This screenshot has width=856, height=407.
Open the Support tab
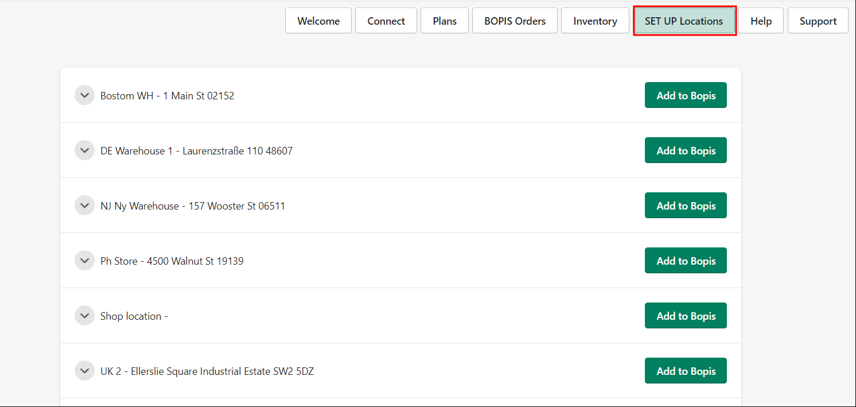pos(818,21)
